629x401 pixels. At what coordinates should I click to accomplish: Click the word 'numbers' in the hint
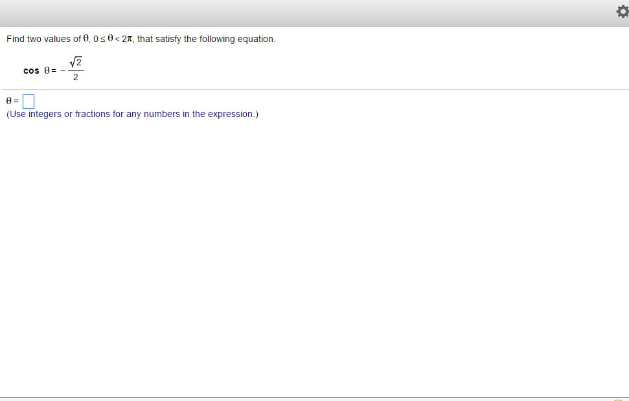click(162, 114)
